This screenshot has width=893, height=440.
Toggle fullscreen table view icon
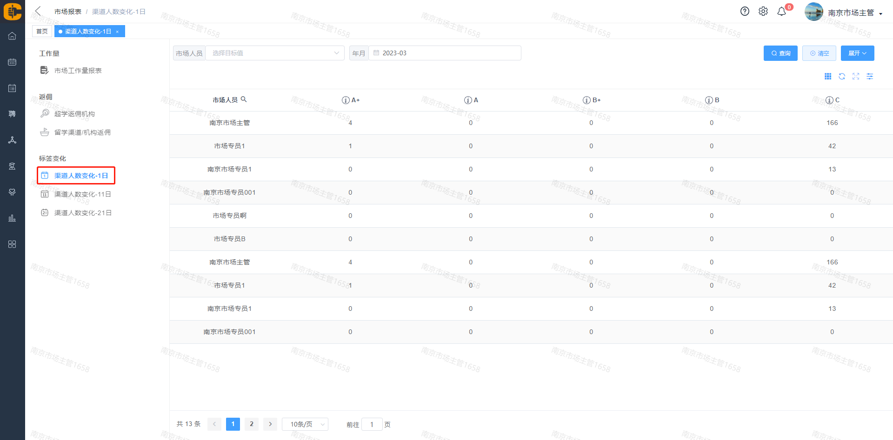tap(856, 76)
